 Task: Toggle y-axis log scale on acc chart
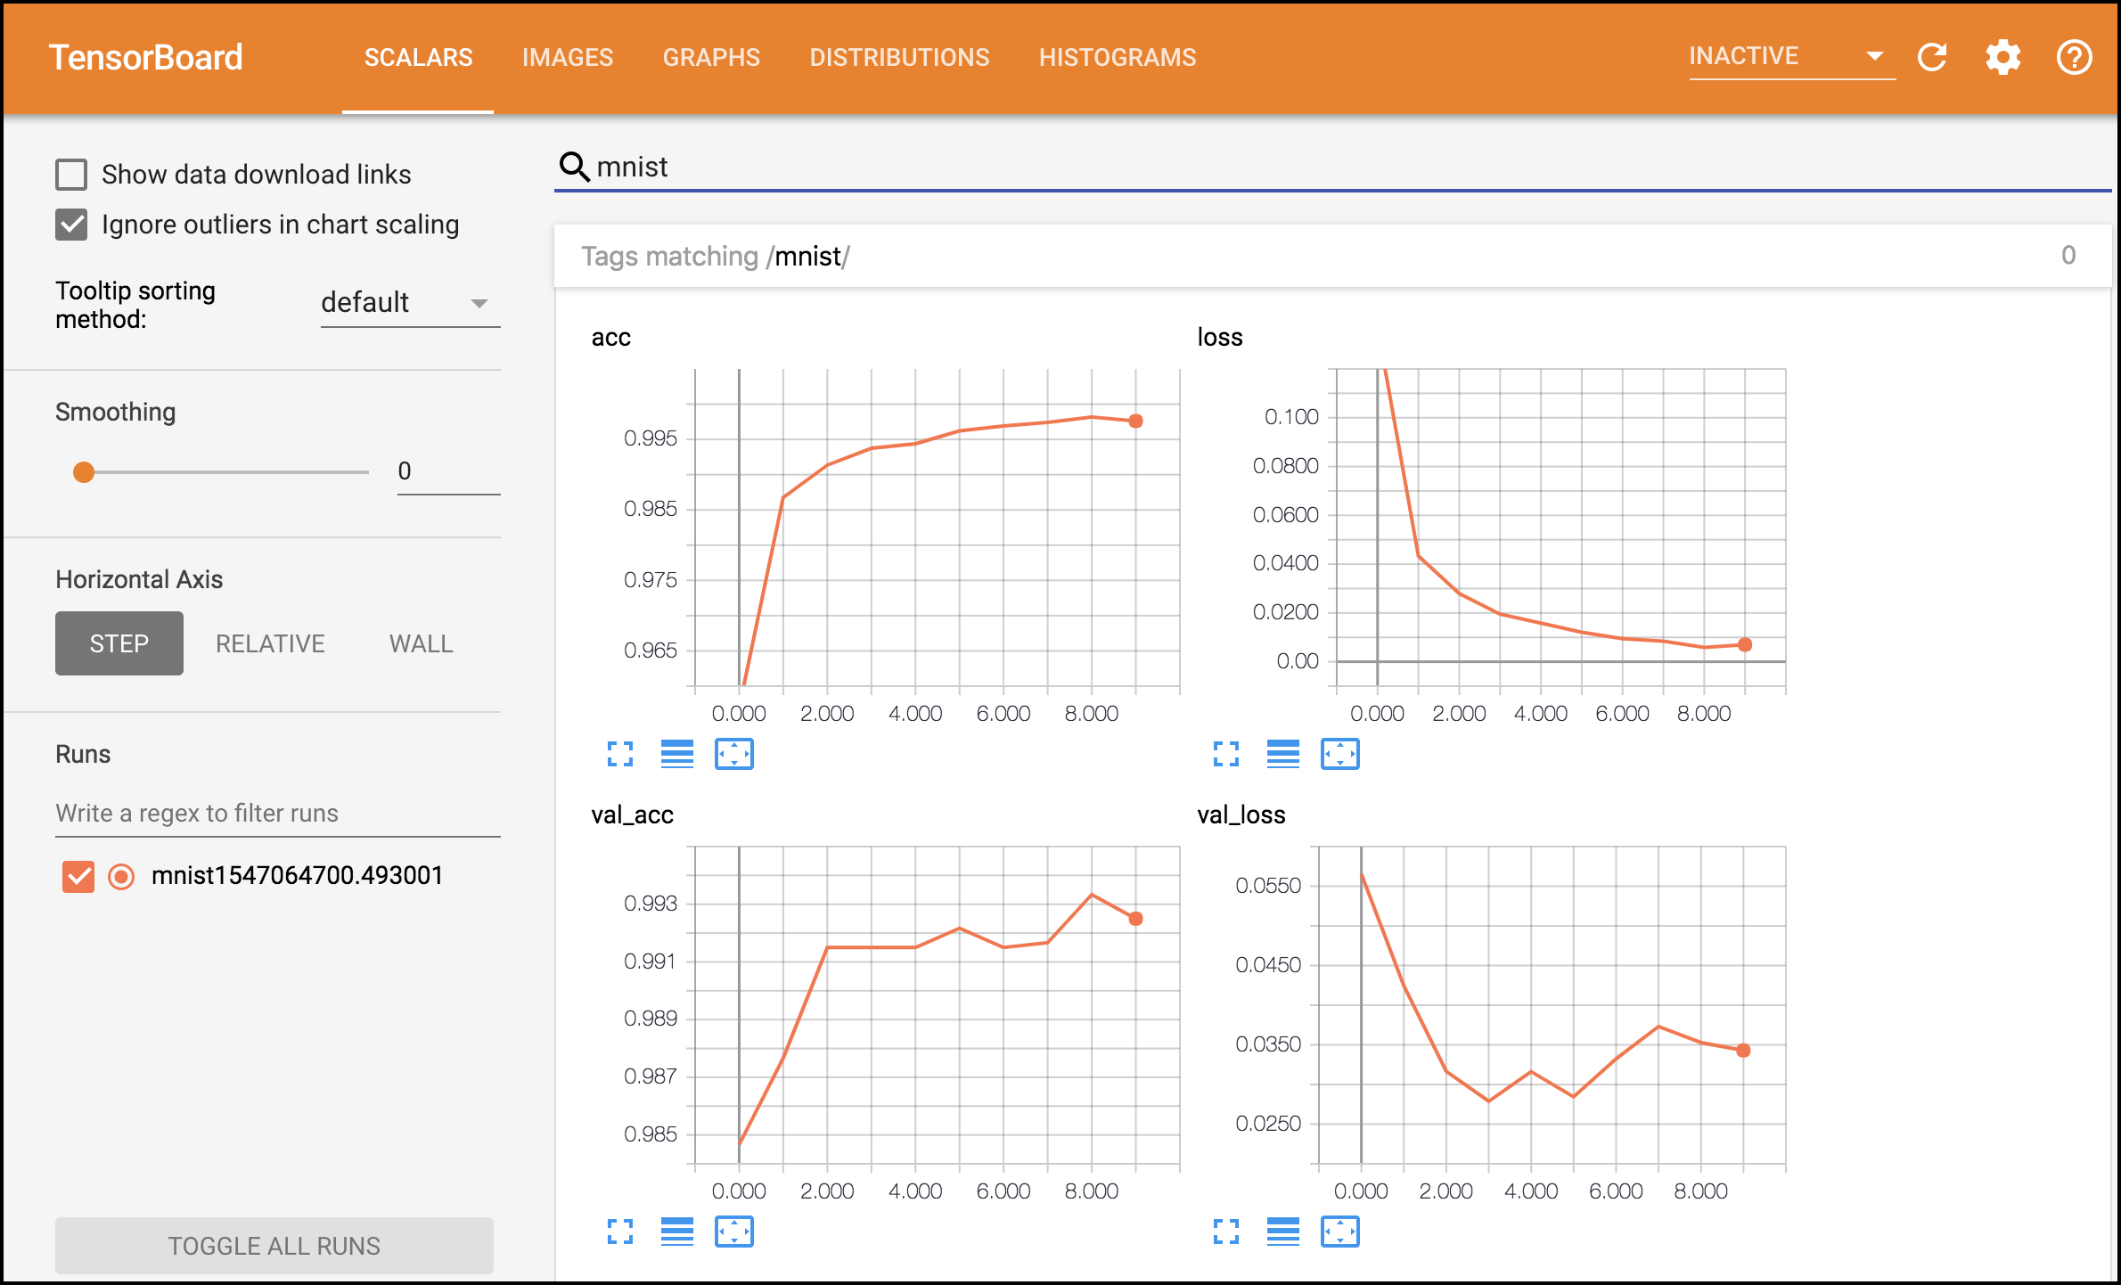click(676, 754)
